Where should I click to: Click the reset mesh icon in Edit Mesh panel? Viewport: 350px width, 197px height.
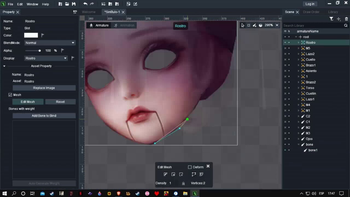[x=201, y=174]
